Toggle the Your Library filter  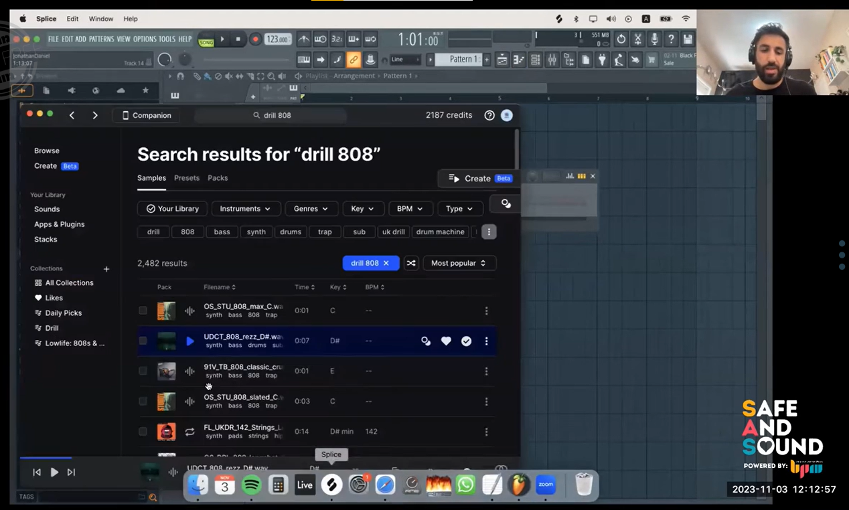click(x=172, y=209)
